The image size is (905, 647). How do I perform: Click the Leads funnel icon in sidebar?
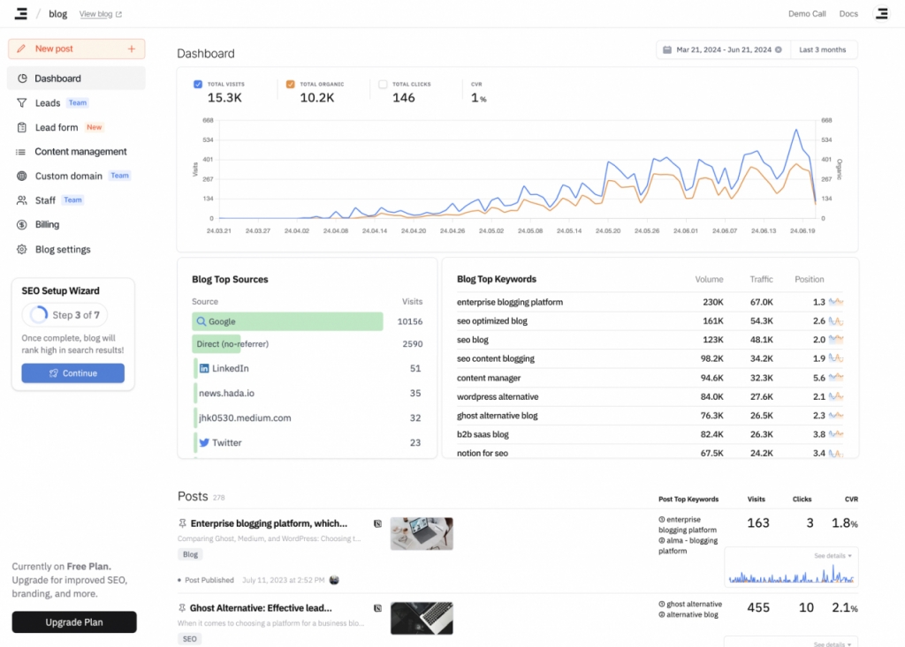(x=21, y=103)
